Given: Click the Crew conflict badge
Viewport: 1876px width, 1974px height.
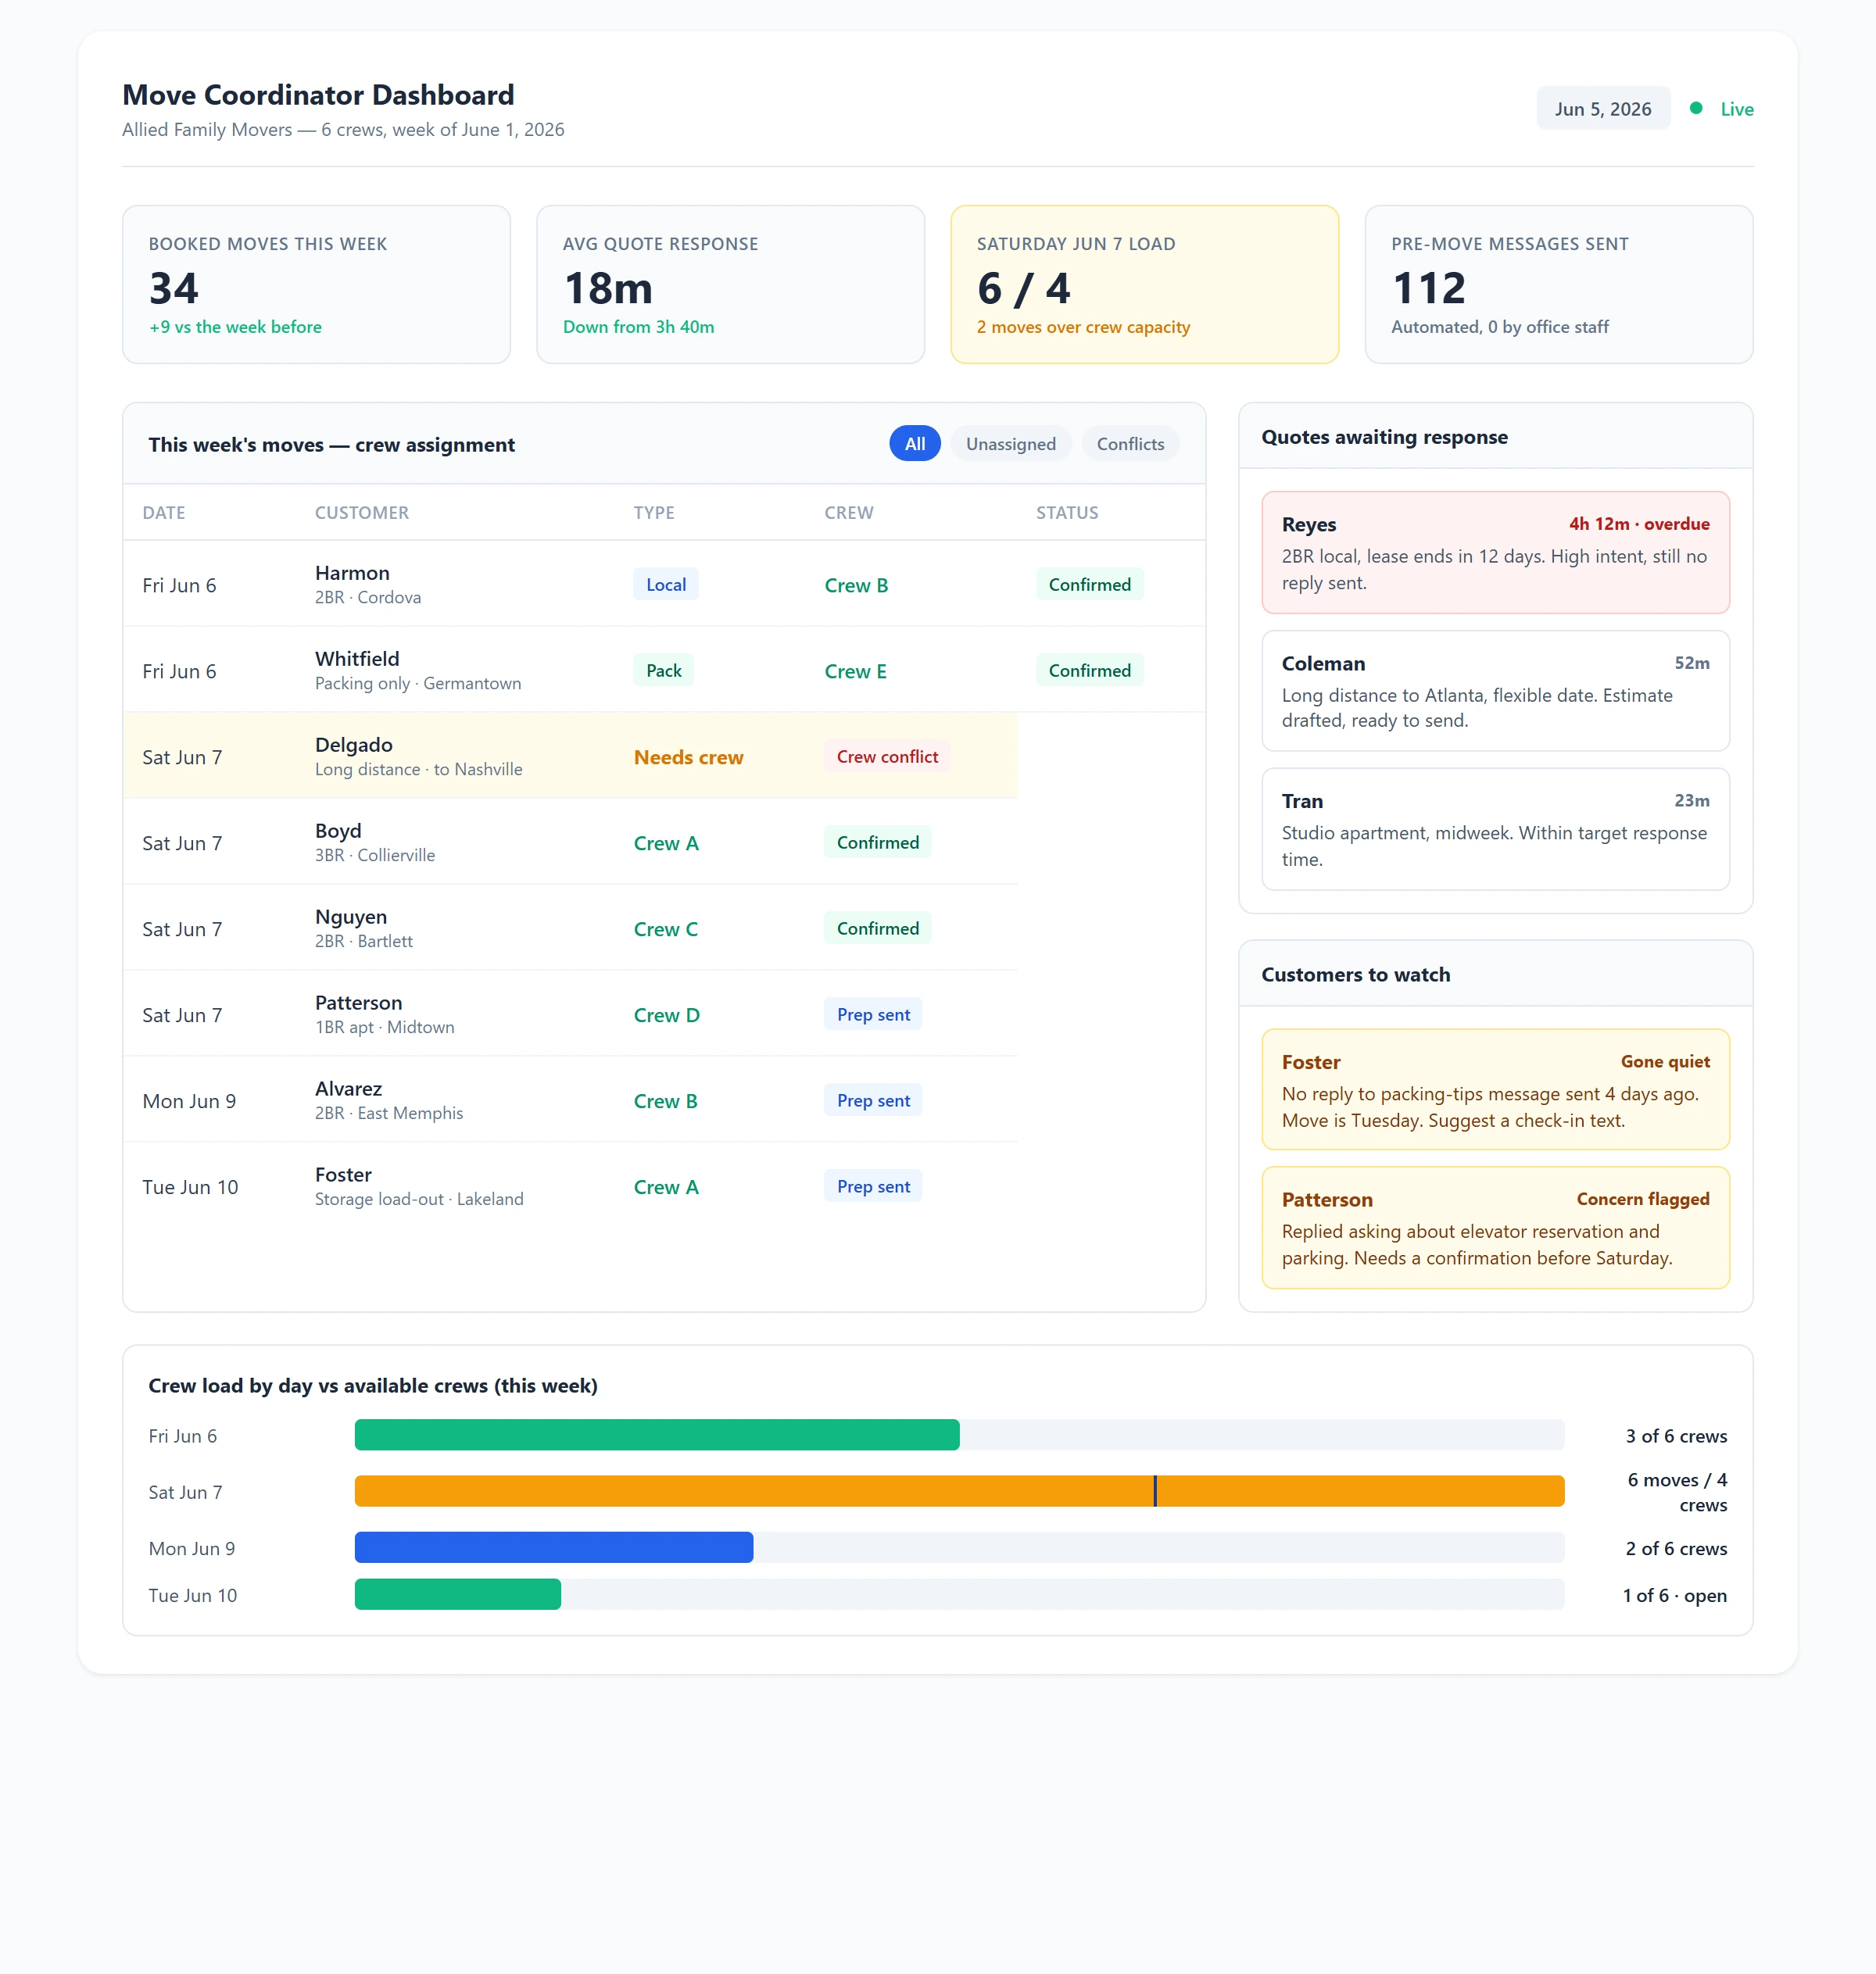Looking at the screenshot, I should tap(887, 756).
